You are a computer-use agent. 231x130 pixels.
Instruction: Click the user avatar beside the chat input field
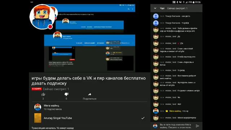click(155, 126)
